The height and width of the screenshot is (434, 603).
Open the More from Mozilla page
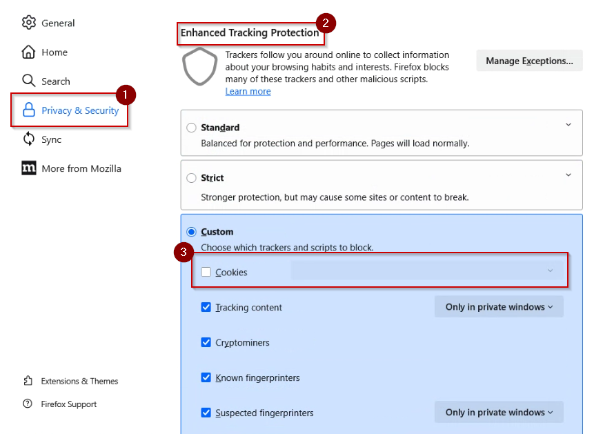pyautogui.click(x=81, y=168)
